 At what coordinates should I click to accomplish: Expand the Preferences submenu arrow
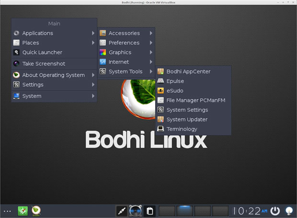(151, 43)
